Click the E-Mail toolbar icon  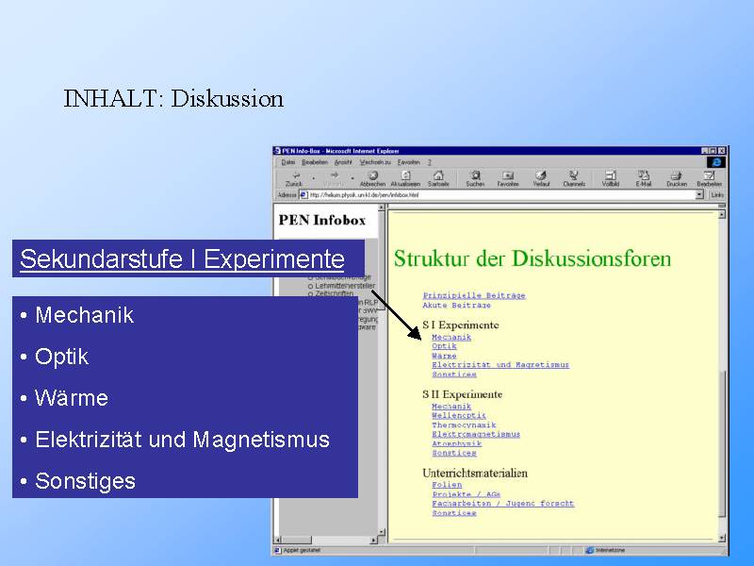tap(644, 175)
